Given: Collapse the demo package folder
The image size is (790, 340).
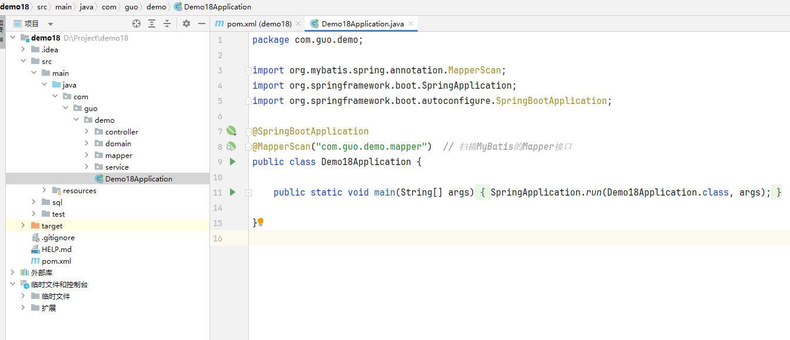Looking at the screenshot, I should pyautogui.click(x=76, y=120).
